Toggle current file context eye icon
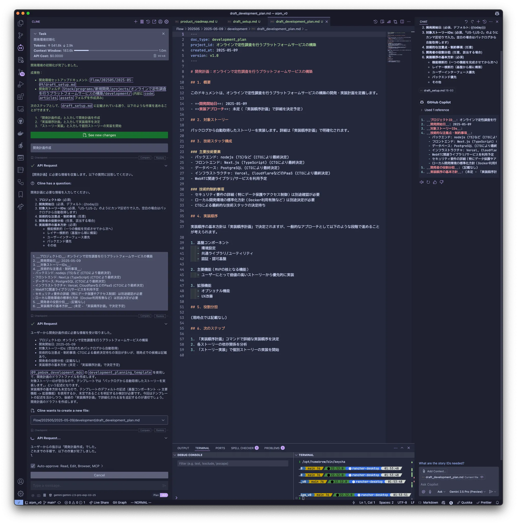517x524 pixels. click(x=482, y=477)
